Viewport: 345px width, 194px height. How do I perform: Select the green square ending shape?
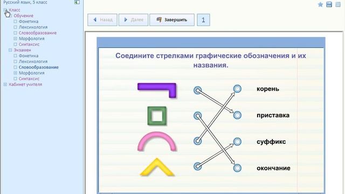pos(157,116)
